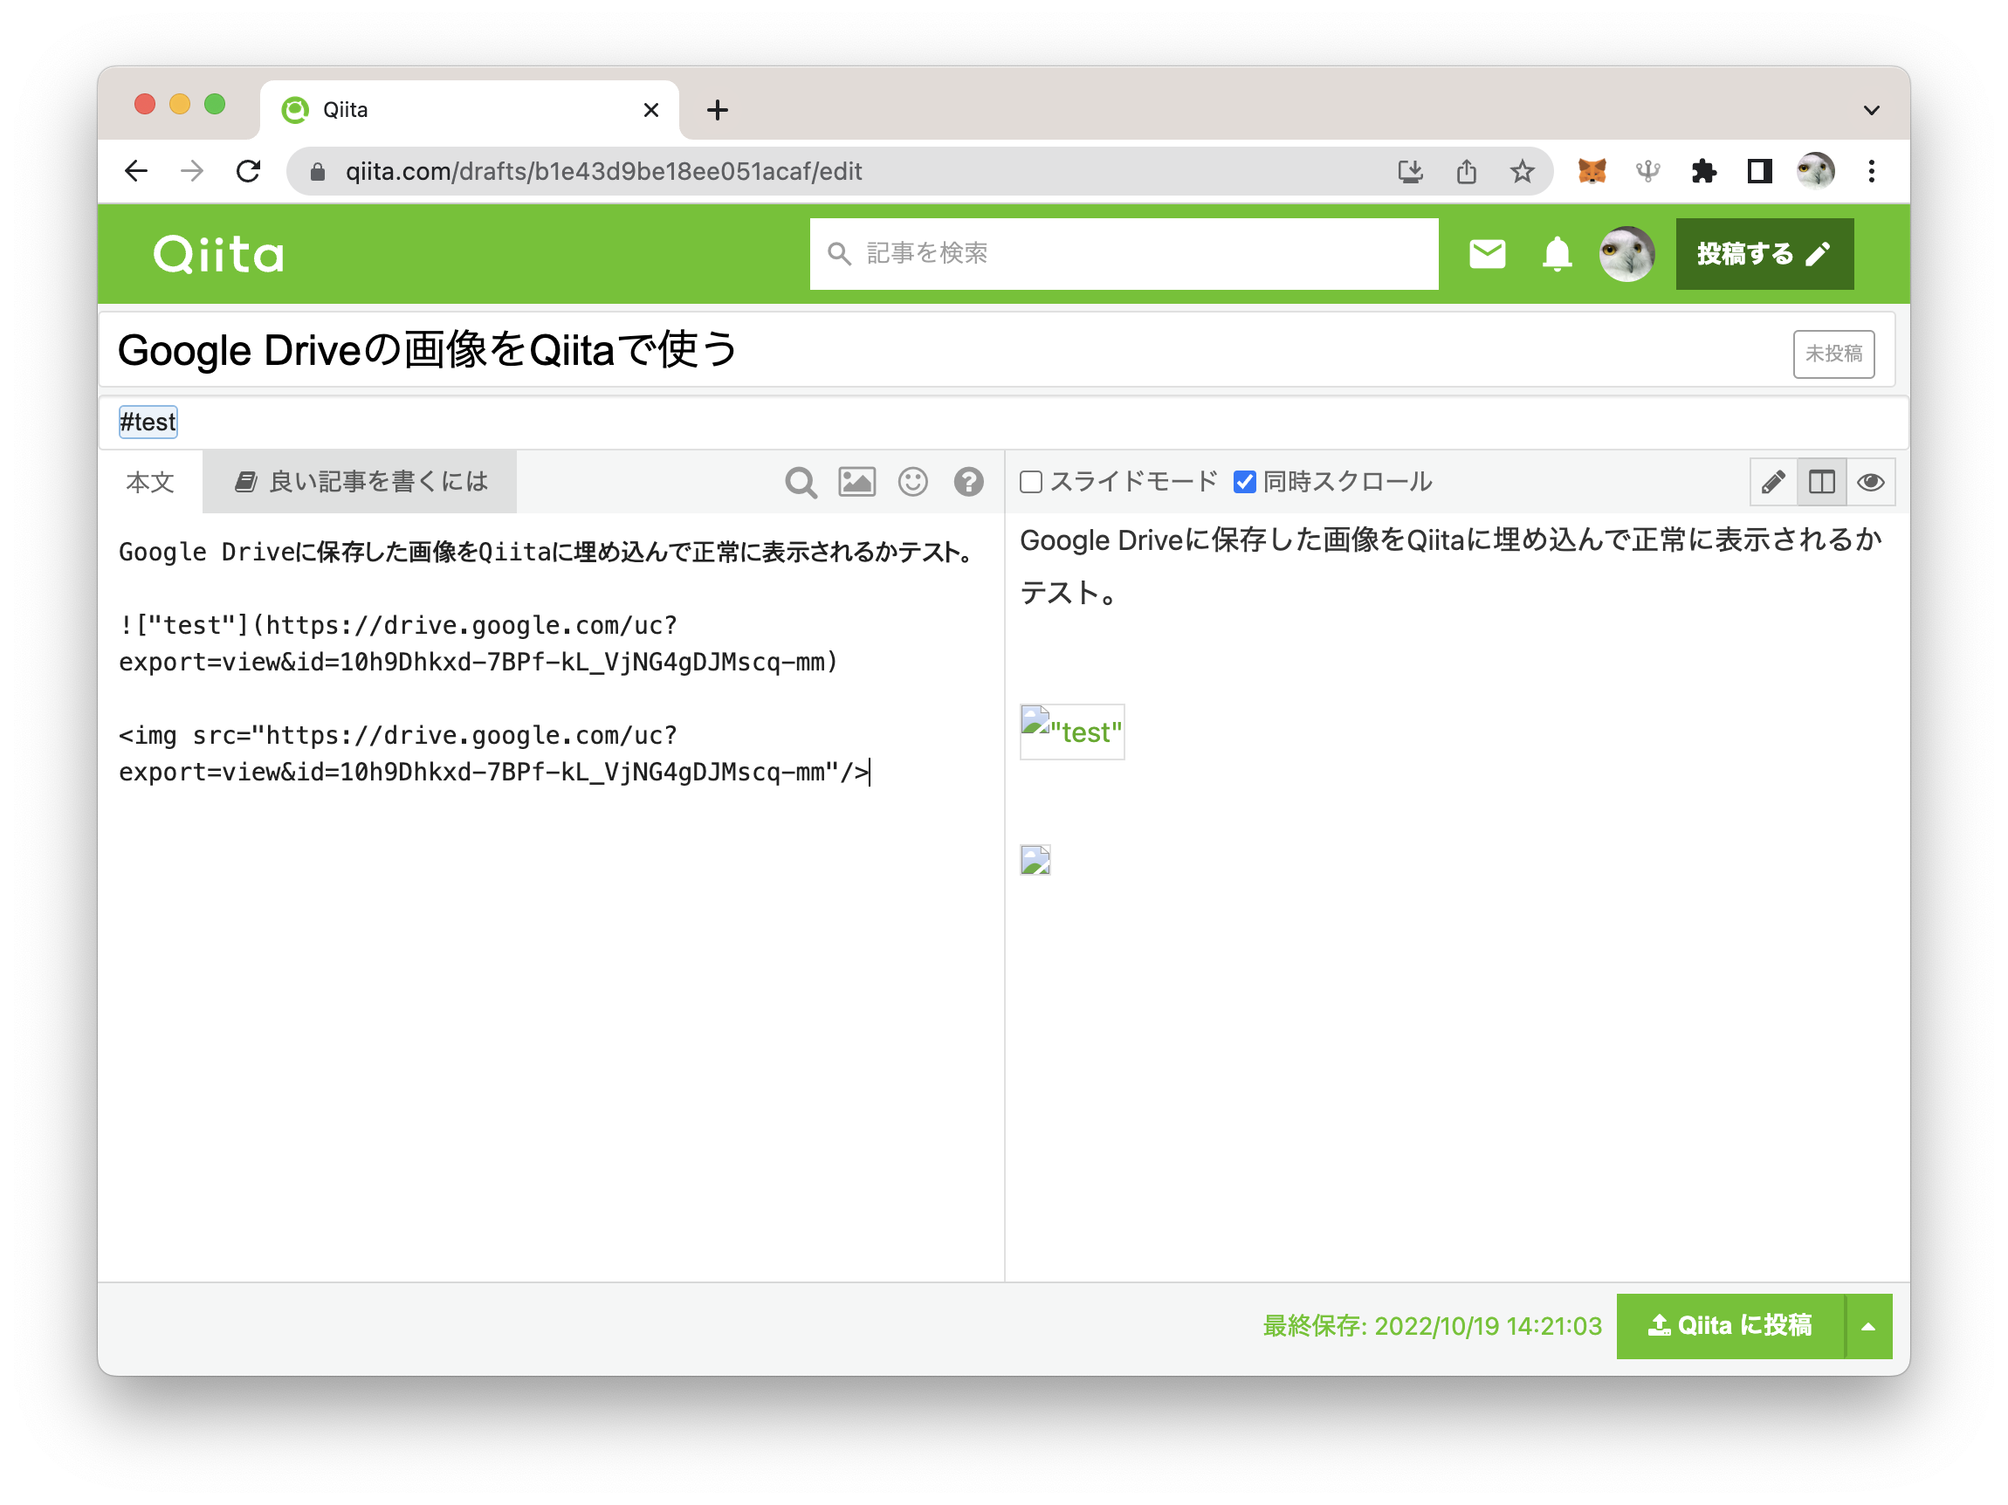2008x1505 pixels.
Task: Switch to editor-only pencil view
Action: (x=1773, y=482)
